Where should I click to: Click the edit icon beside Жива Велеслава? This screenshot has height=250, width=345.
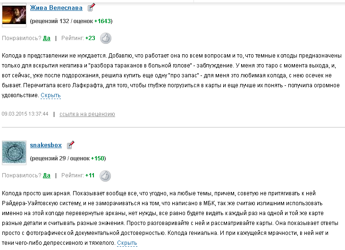click(x=91, y=7)
